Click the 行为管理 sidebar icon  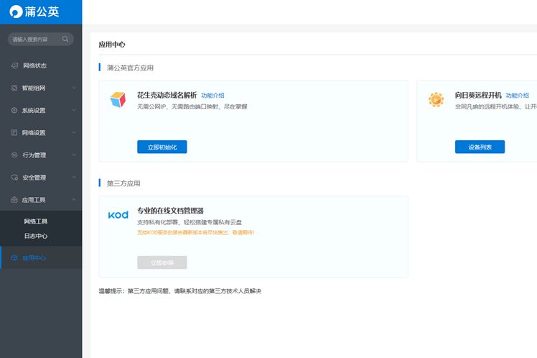pyautogui.click(x=15, y=155)
